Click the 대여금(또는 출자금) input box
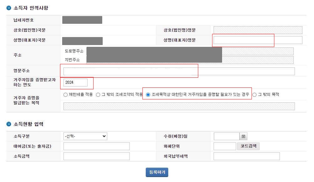Image resolution: width=314 pixels, height=182 pixels. pyautogui.click(x=97, y=146)
